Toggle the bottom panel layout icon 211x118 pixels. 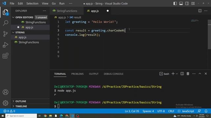click(181, 4)
